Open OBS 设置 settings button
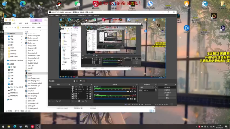 167,95
